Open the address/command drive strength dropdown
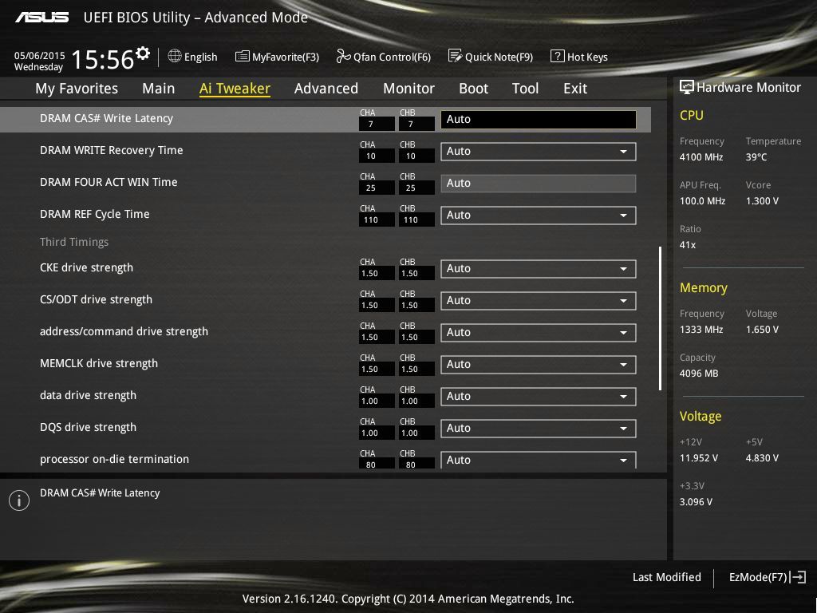This screenshot has width=817, height=613. click(x=539, y=333)
